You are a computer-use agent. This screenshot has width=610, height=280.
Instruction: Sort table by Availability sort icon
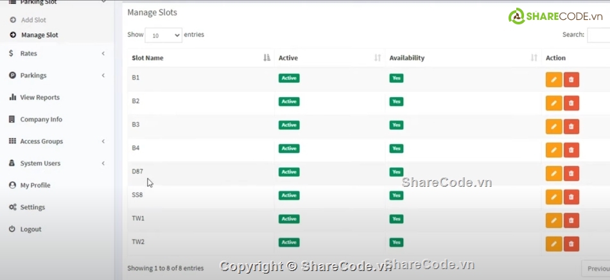(534, 58)
